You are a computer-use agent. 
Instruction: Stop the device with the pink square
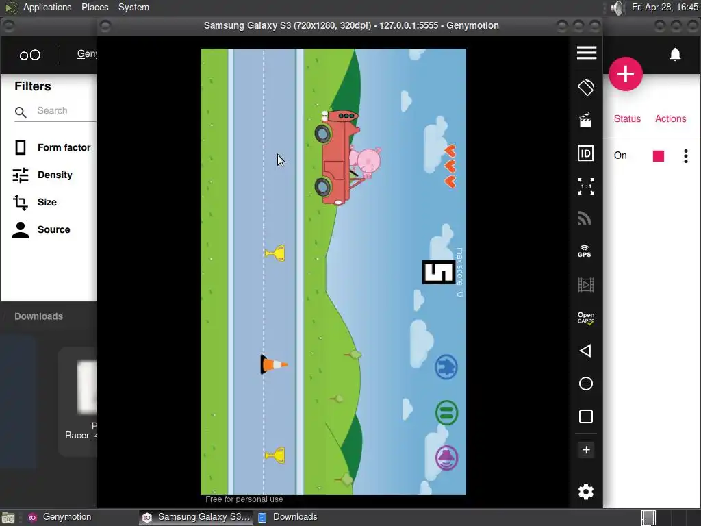(x=659, y=156)
